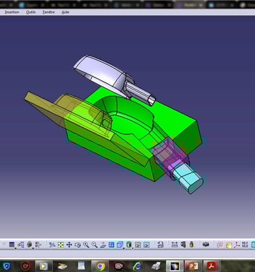The height and width of the screenshot is (272, 255).
Task: Click the update/refresh arrows toolbar icon
Action: click(160, 245)
